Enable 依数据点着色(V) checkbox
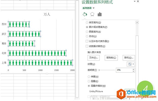 pyautogui.click(x=87, y=46)
